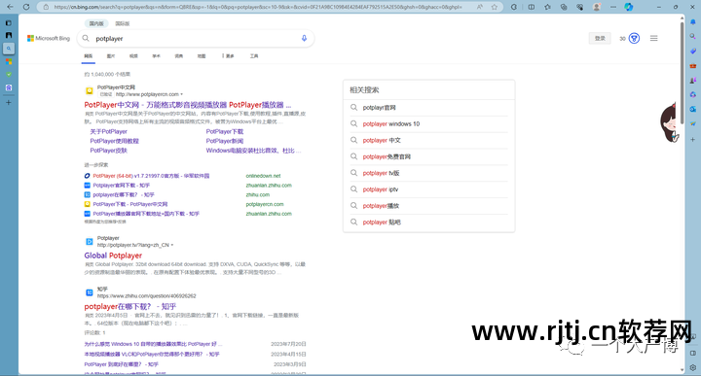Open the Edge profile avatar
This screenshot has height=376, width=701.
pos(597,7)
